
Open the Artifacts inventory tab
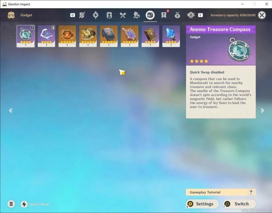pos(95,15)
